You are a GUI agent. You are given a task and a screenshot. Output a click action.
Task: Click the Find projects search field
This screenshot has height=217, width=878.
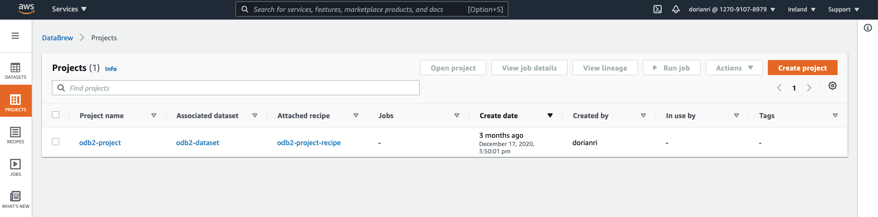click(x=236, y=88)
